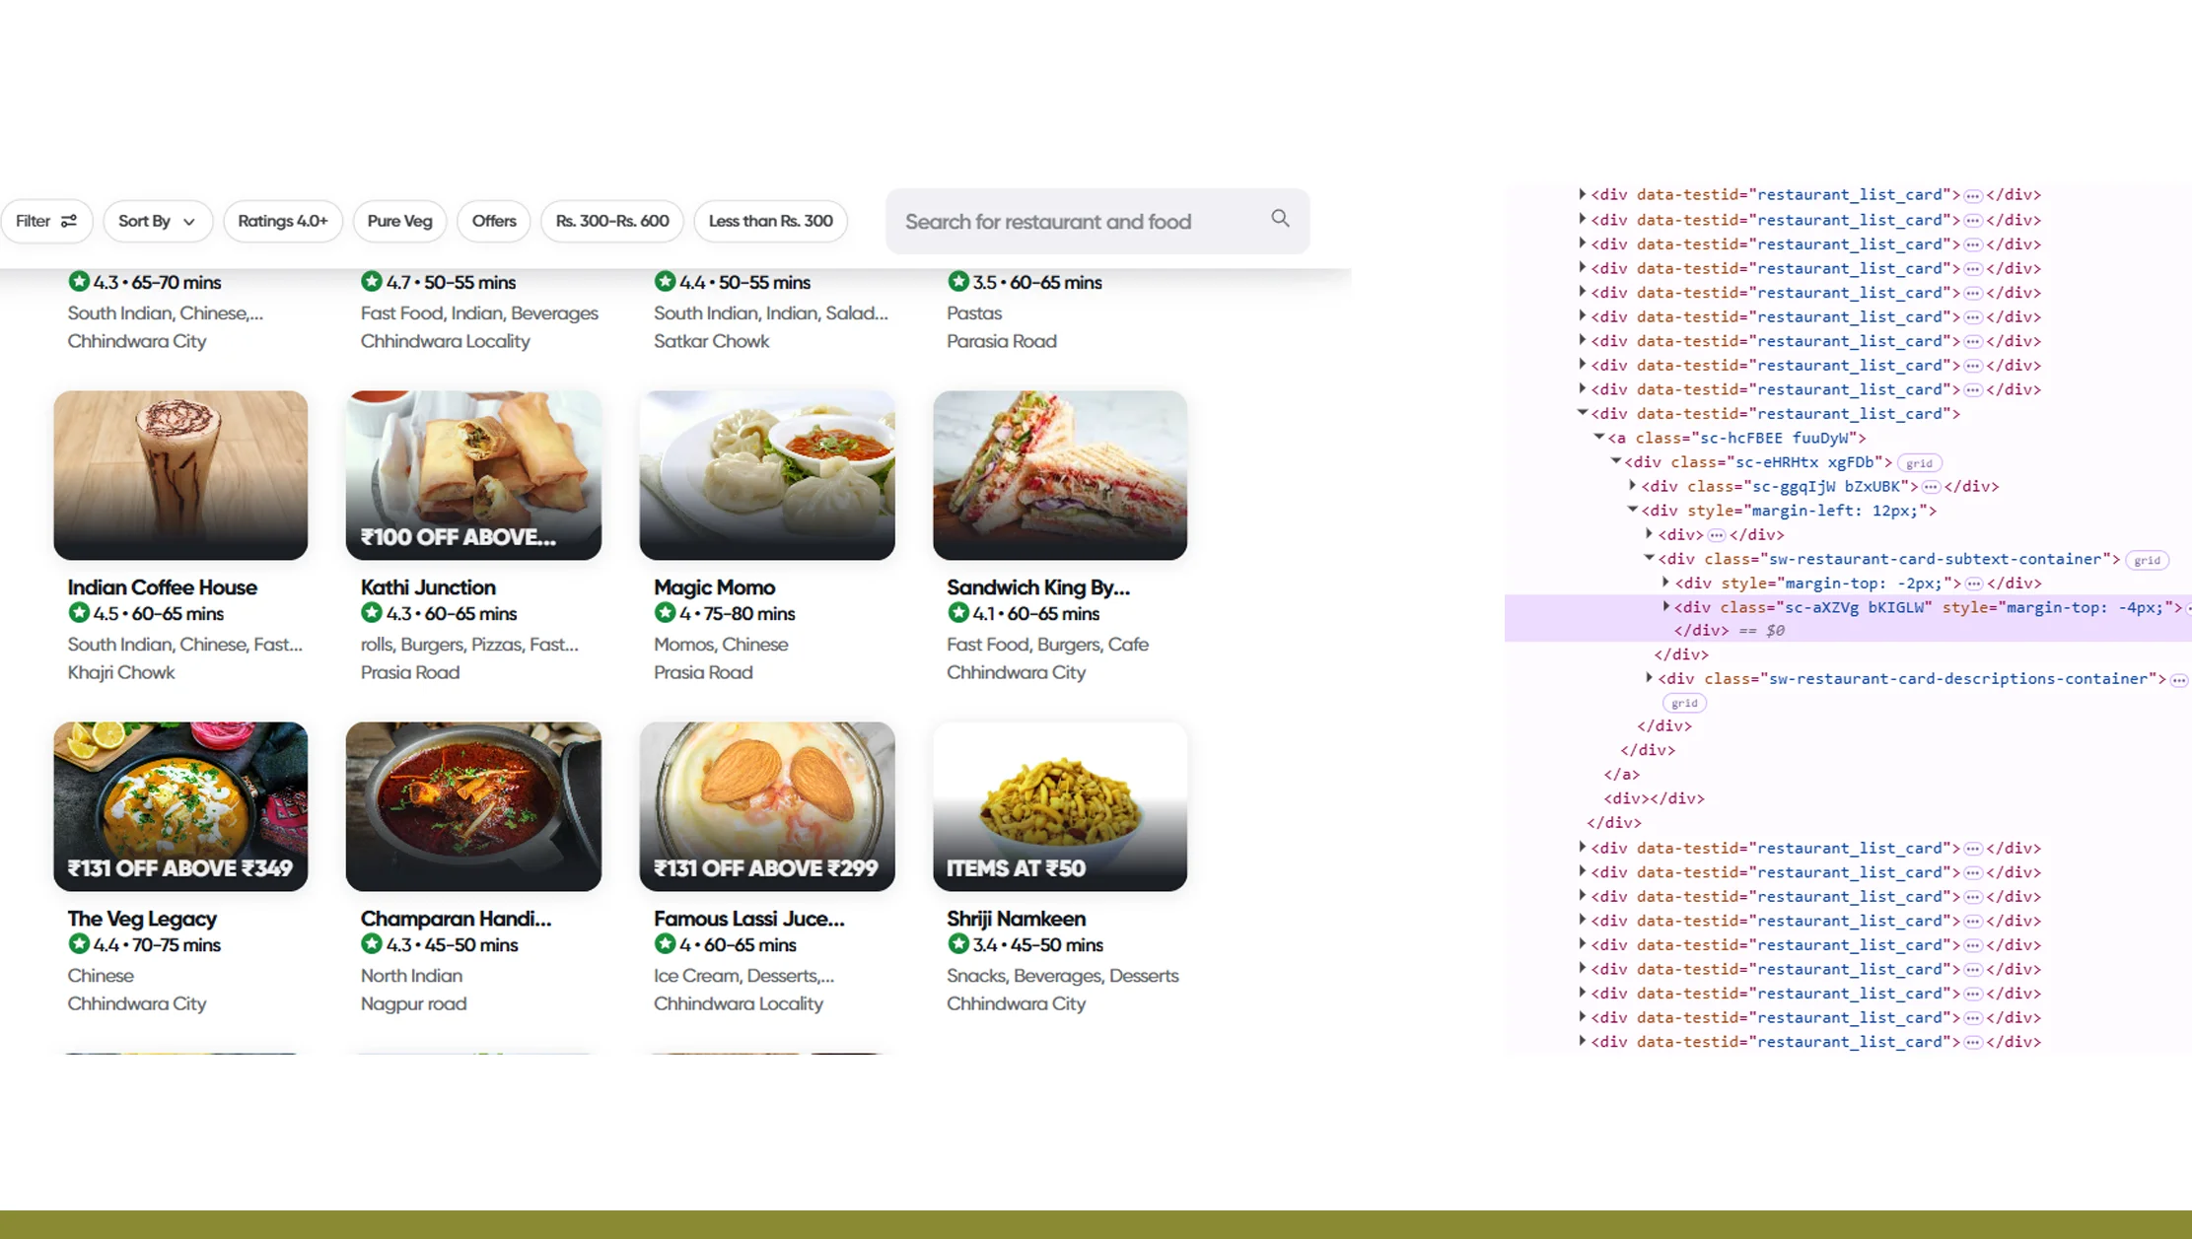Click grid badge beside sw-restaurant-card-subtext-container

click(2148, 560)
